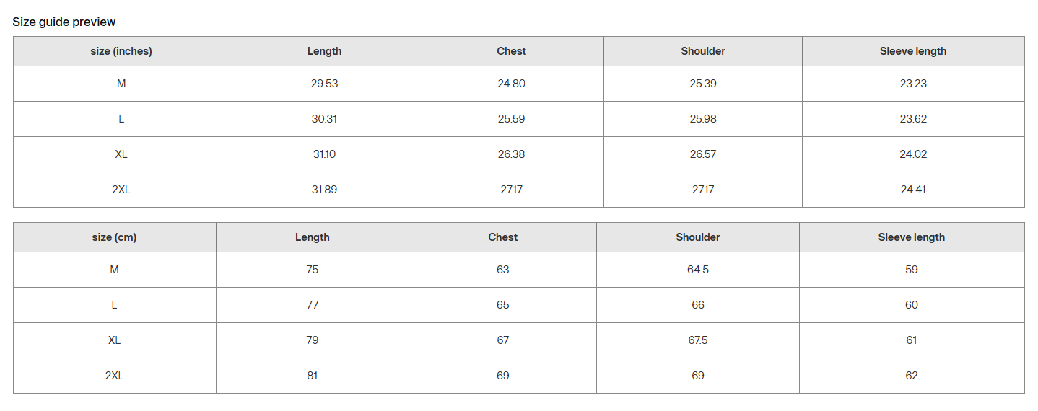This screenshot has height=411, width=1038.
Task: Click the 'size (inches)' column header
Action: 121,51
